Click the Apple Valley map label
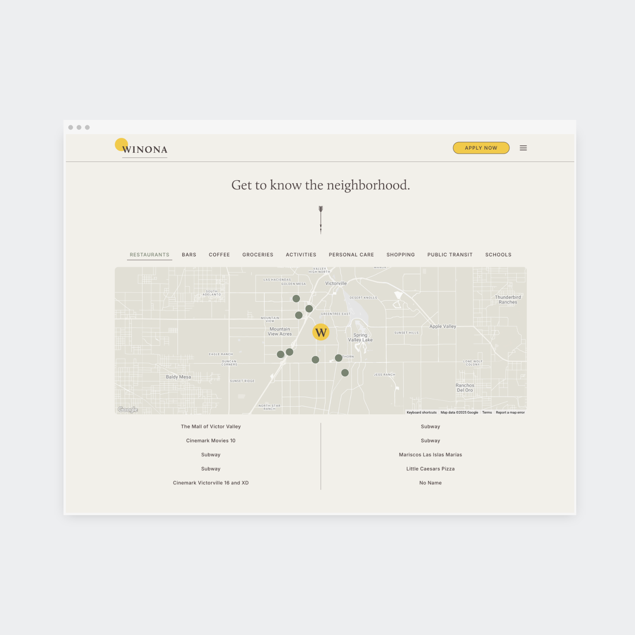This screenshot has width=635, height=635. point(443,326)
